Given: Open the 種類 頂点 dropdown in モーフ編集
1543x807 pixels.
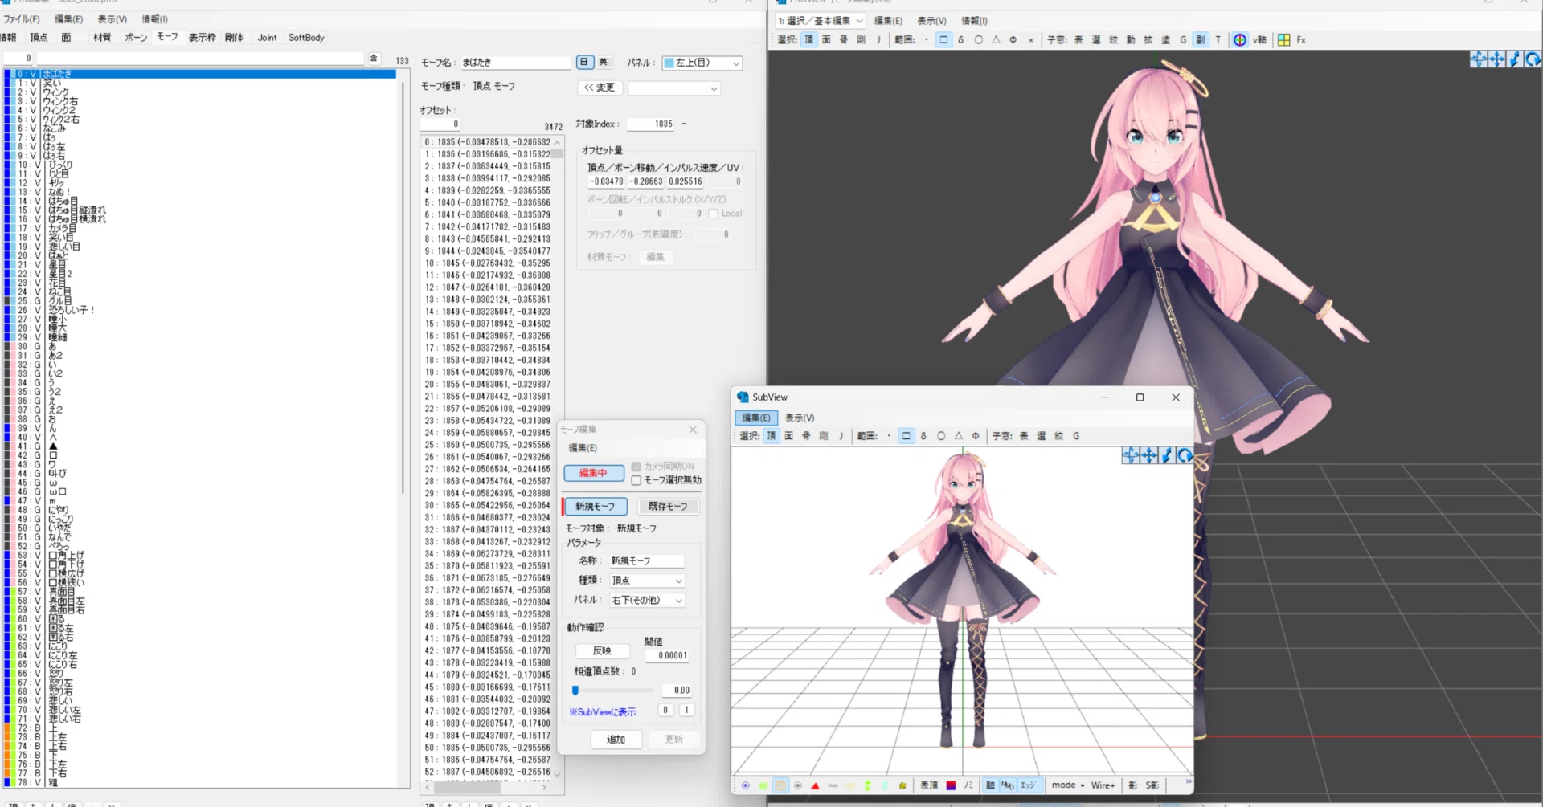Looking at the screenshot, I should 647,581.
